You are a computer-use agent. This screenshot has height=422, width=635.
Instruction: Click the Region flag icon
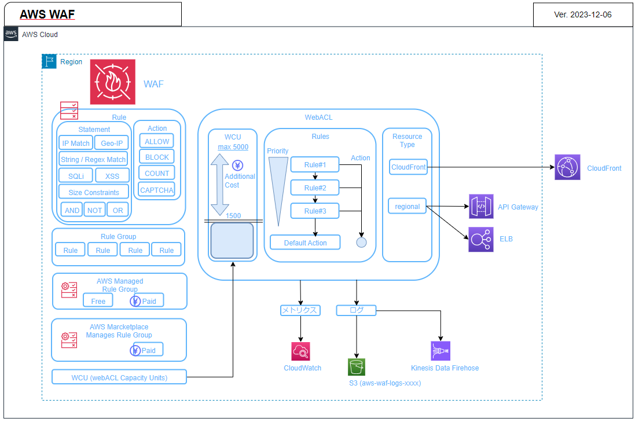pyautogui.click(x=49, y=61)
